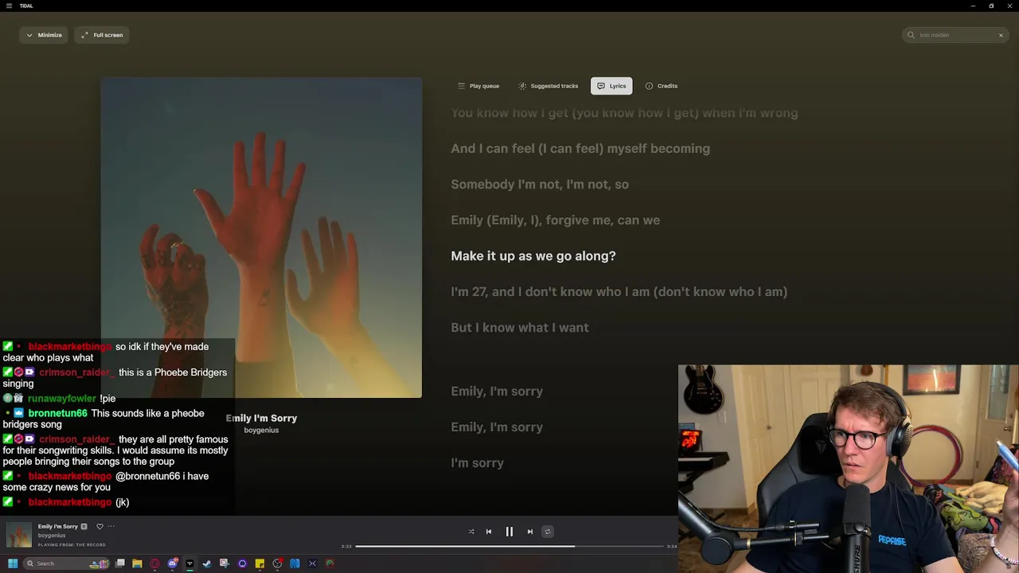The image size is (1019, 573).
Task: Open the track's three-dot options menu
Action: (x=111, y=526)
